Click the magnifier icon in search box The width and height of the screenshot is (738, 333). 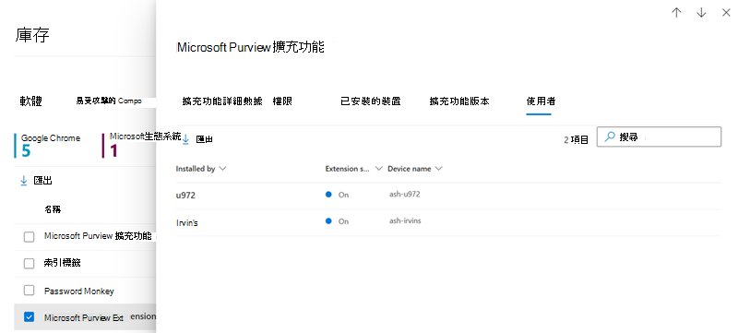coord(610,137)
